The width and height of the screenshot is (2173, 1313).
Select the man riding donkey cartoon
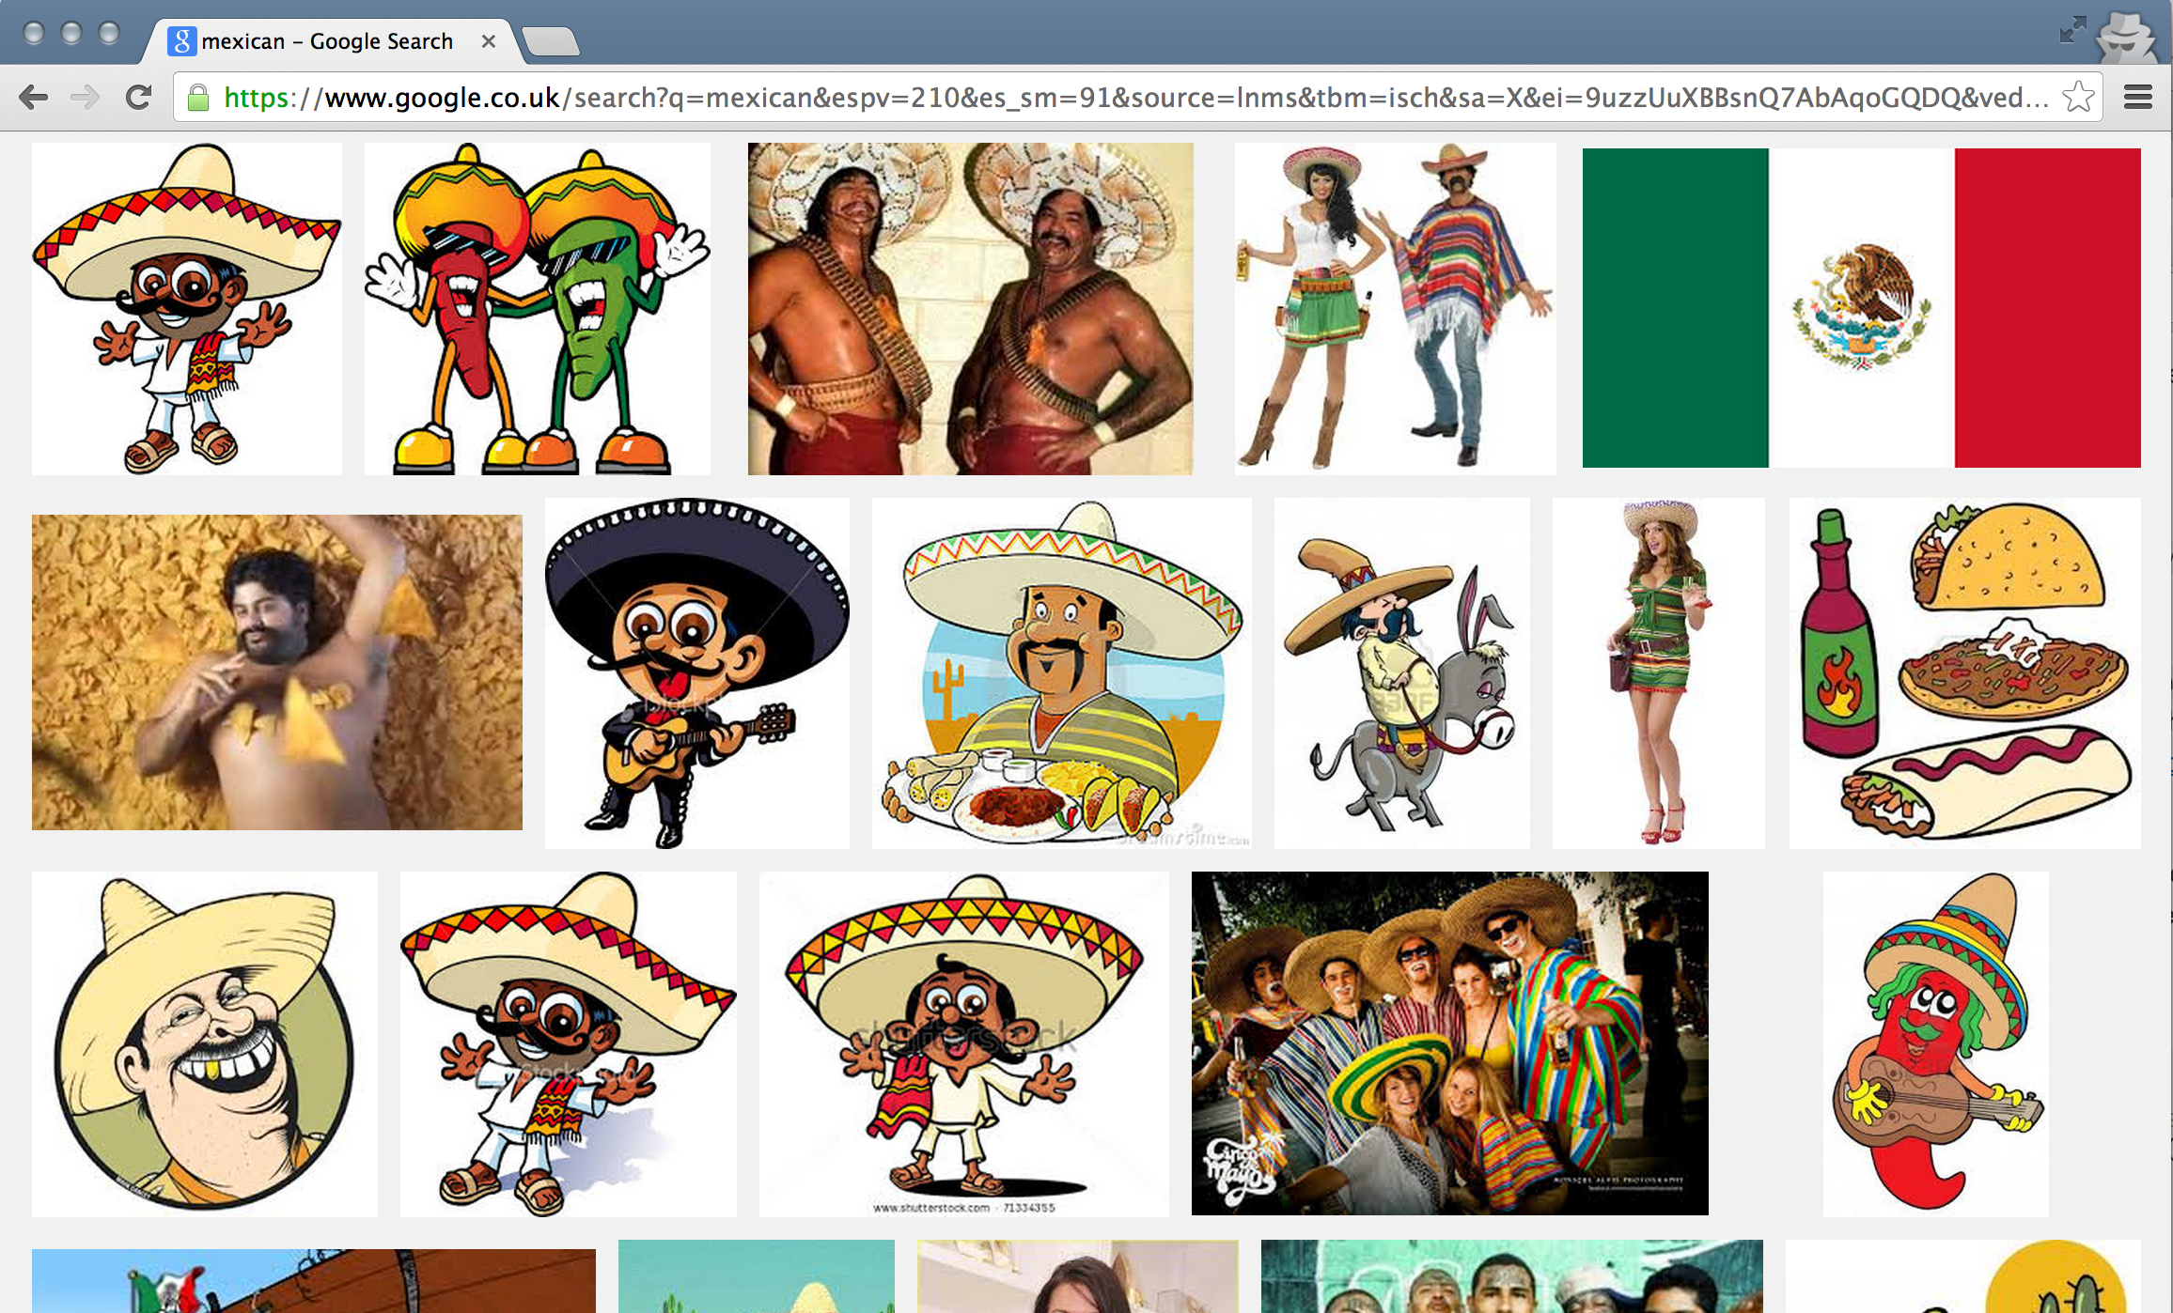[1401, 672]
